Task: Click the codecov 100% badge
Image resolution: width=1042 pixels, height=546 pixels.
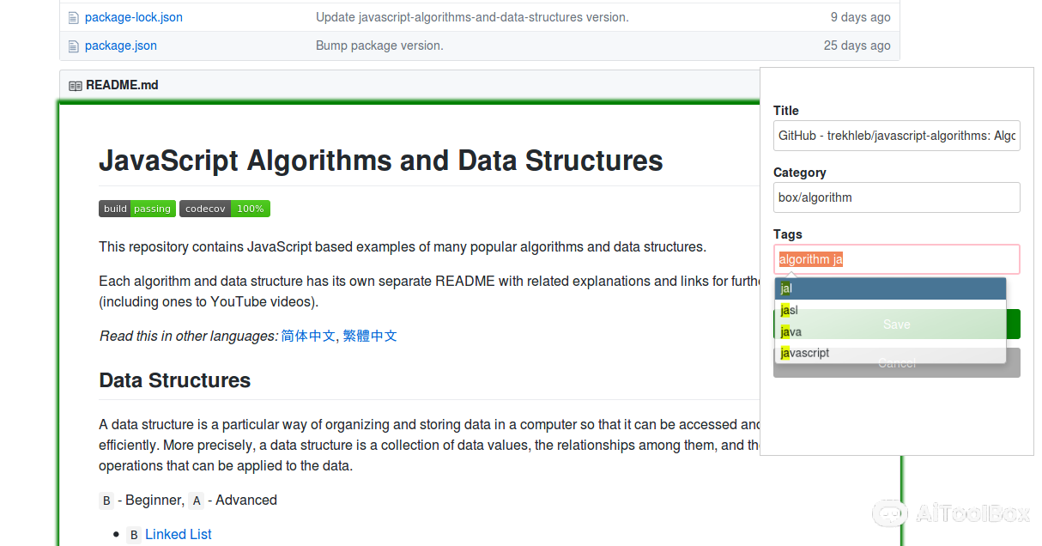Action: (x=225, y=209)
